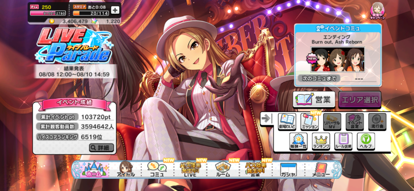The image size is (414, 191).
Task: Open the ヘルプ help icon
Action: tap(366, 141)
